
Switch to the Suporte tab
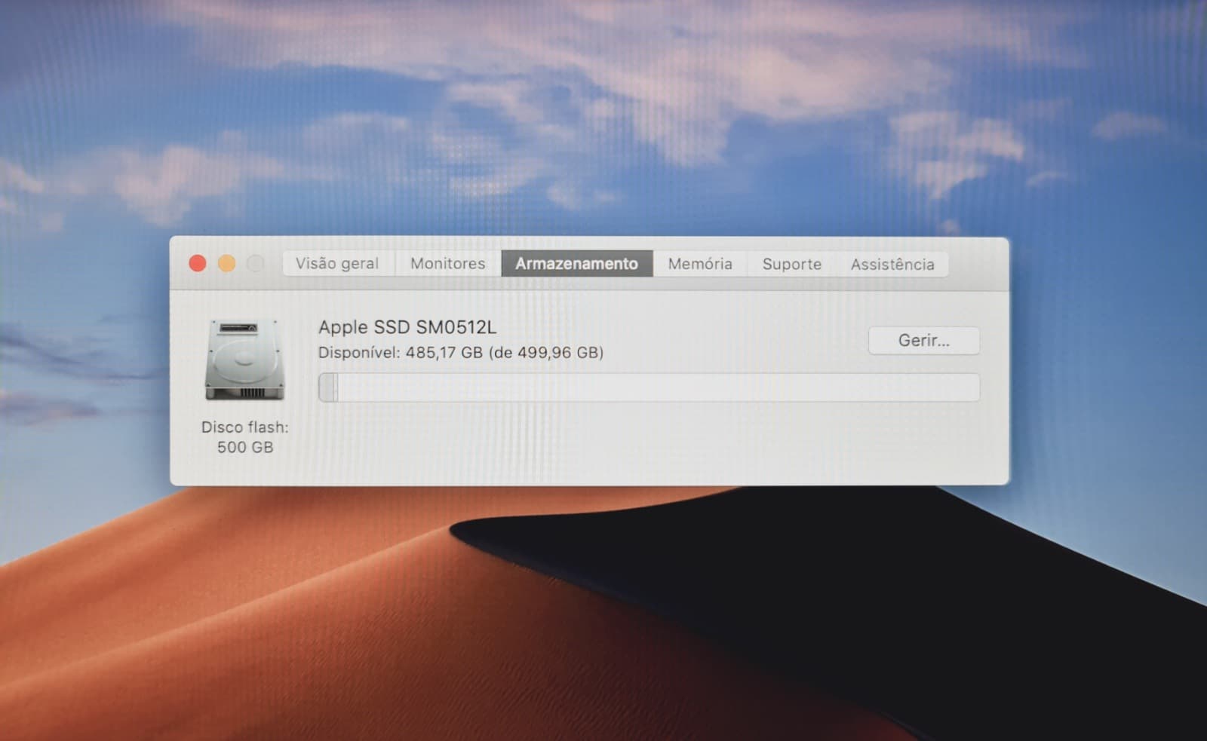(791, 264)
